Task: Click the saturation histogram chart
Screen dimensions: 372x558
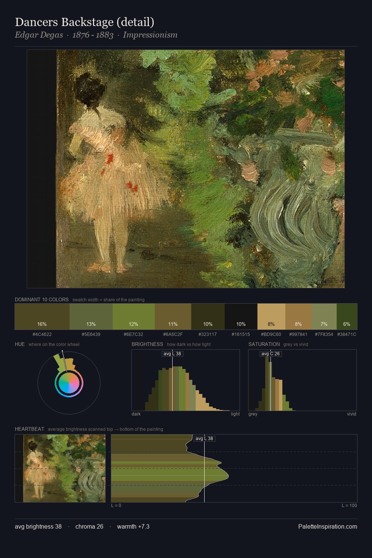Action: coord(302,380)
